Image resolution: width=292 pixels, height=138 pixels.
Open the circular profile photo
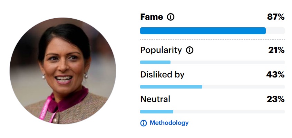(63, 71)
